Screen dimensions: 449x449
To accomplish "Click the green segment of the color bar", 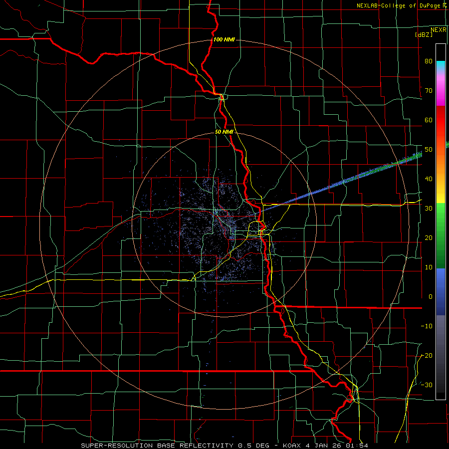I will pyautogui.click(x=441, y=235).
